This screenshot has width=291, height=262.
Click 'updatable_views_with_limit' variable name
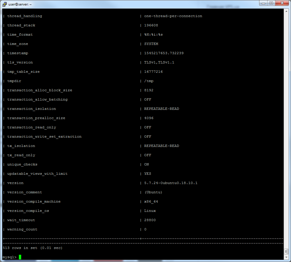tap(37, 174)
